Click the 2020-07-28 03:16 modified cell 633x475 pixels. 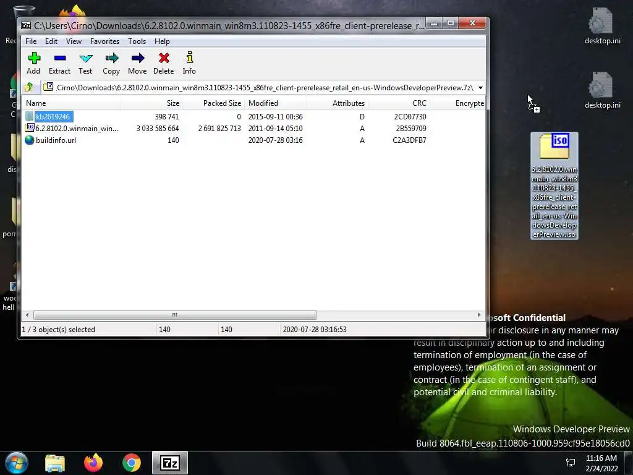275,140
